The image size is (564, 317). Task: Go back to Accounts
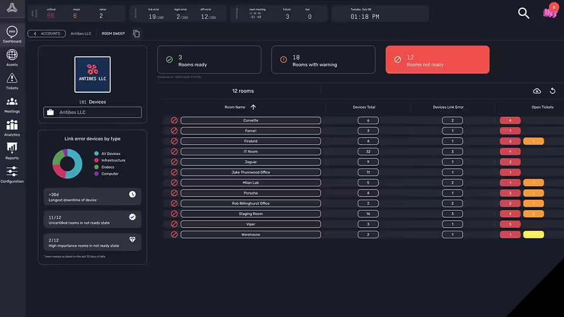47,34
